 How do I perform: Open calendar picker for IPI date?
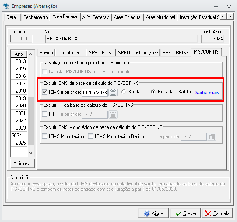113,115
